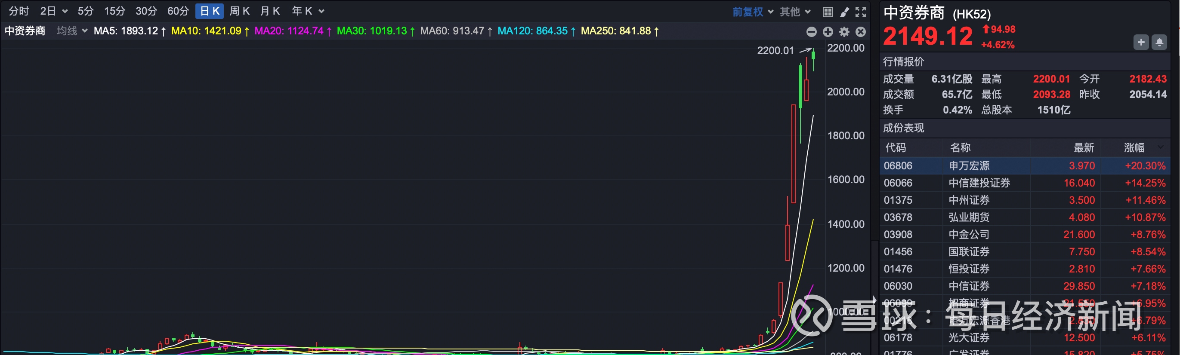This screenshot has height=355, width=1180.
Task: Open the 弘业期货 stock row
Action: pos(1025,217)
